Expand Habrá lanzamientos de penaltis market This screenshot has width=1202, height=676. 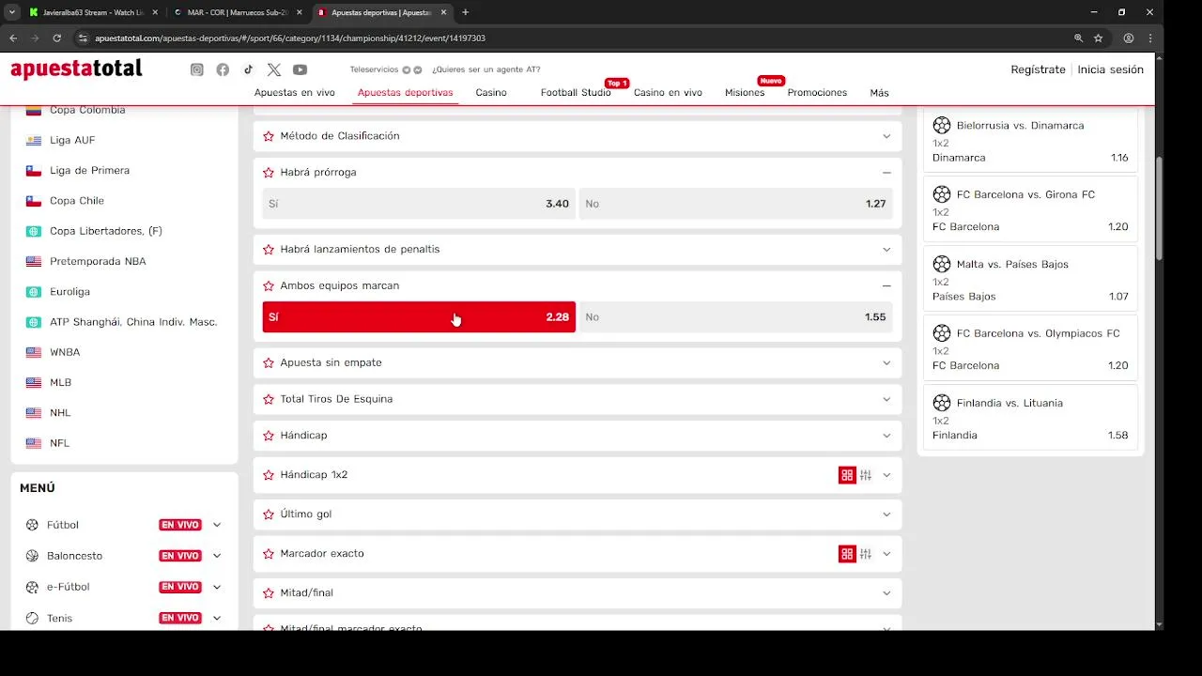click(886, 250)
